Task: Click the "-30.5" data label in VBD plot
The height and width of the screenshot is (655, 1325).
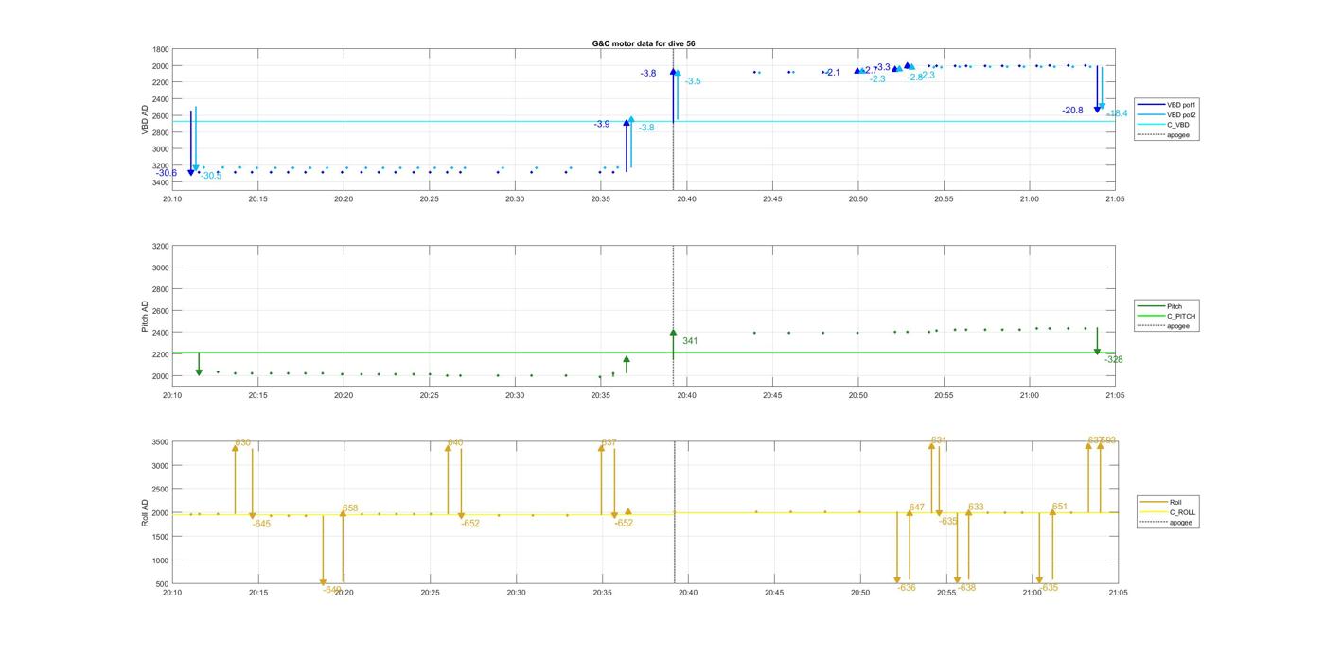Action: point(210,176)
